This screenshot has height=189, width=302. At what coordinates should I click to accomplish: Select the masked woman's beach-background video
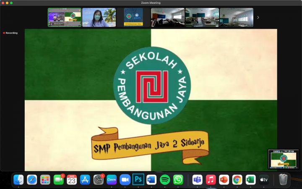[x=99, y=18]
